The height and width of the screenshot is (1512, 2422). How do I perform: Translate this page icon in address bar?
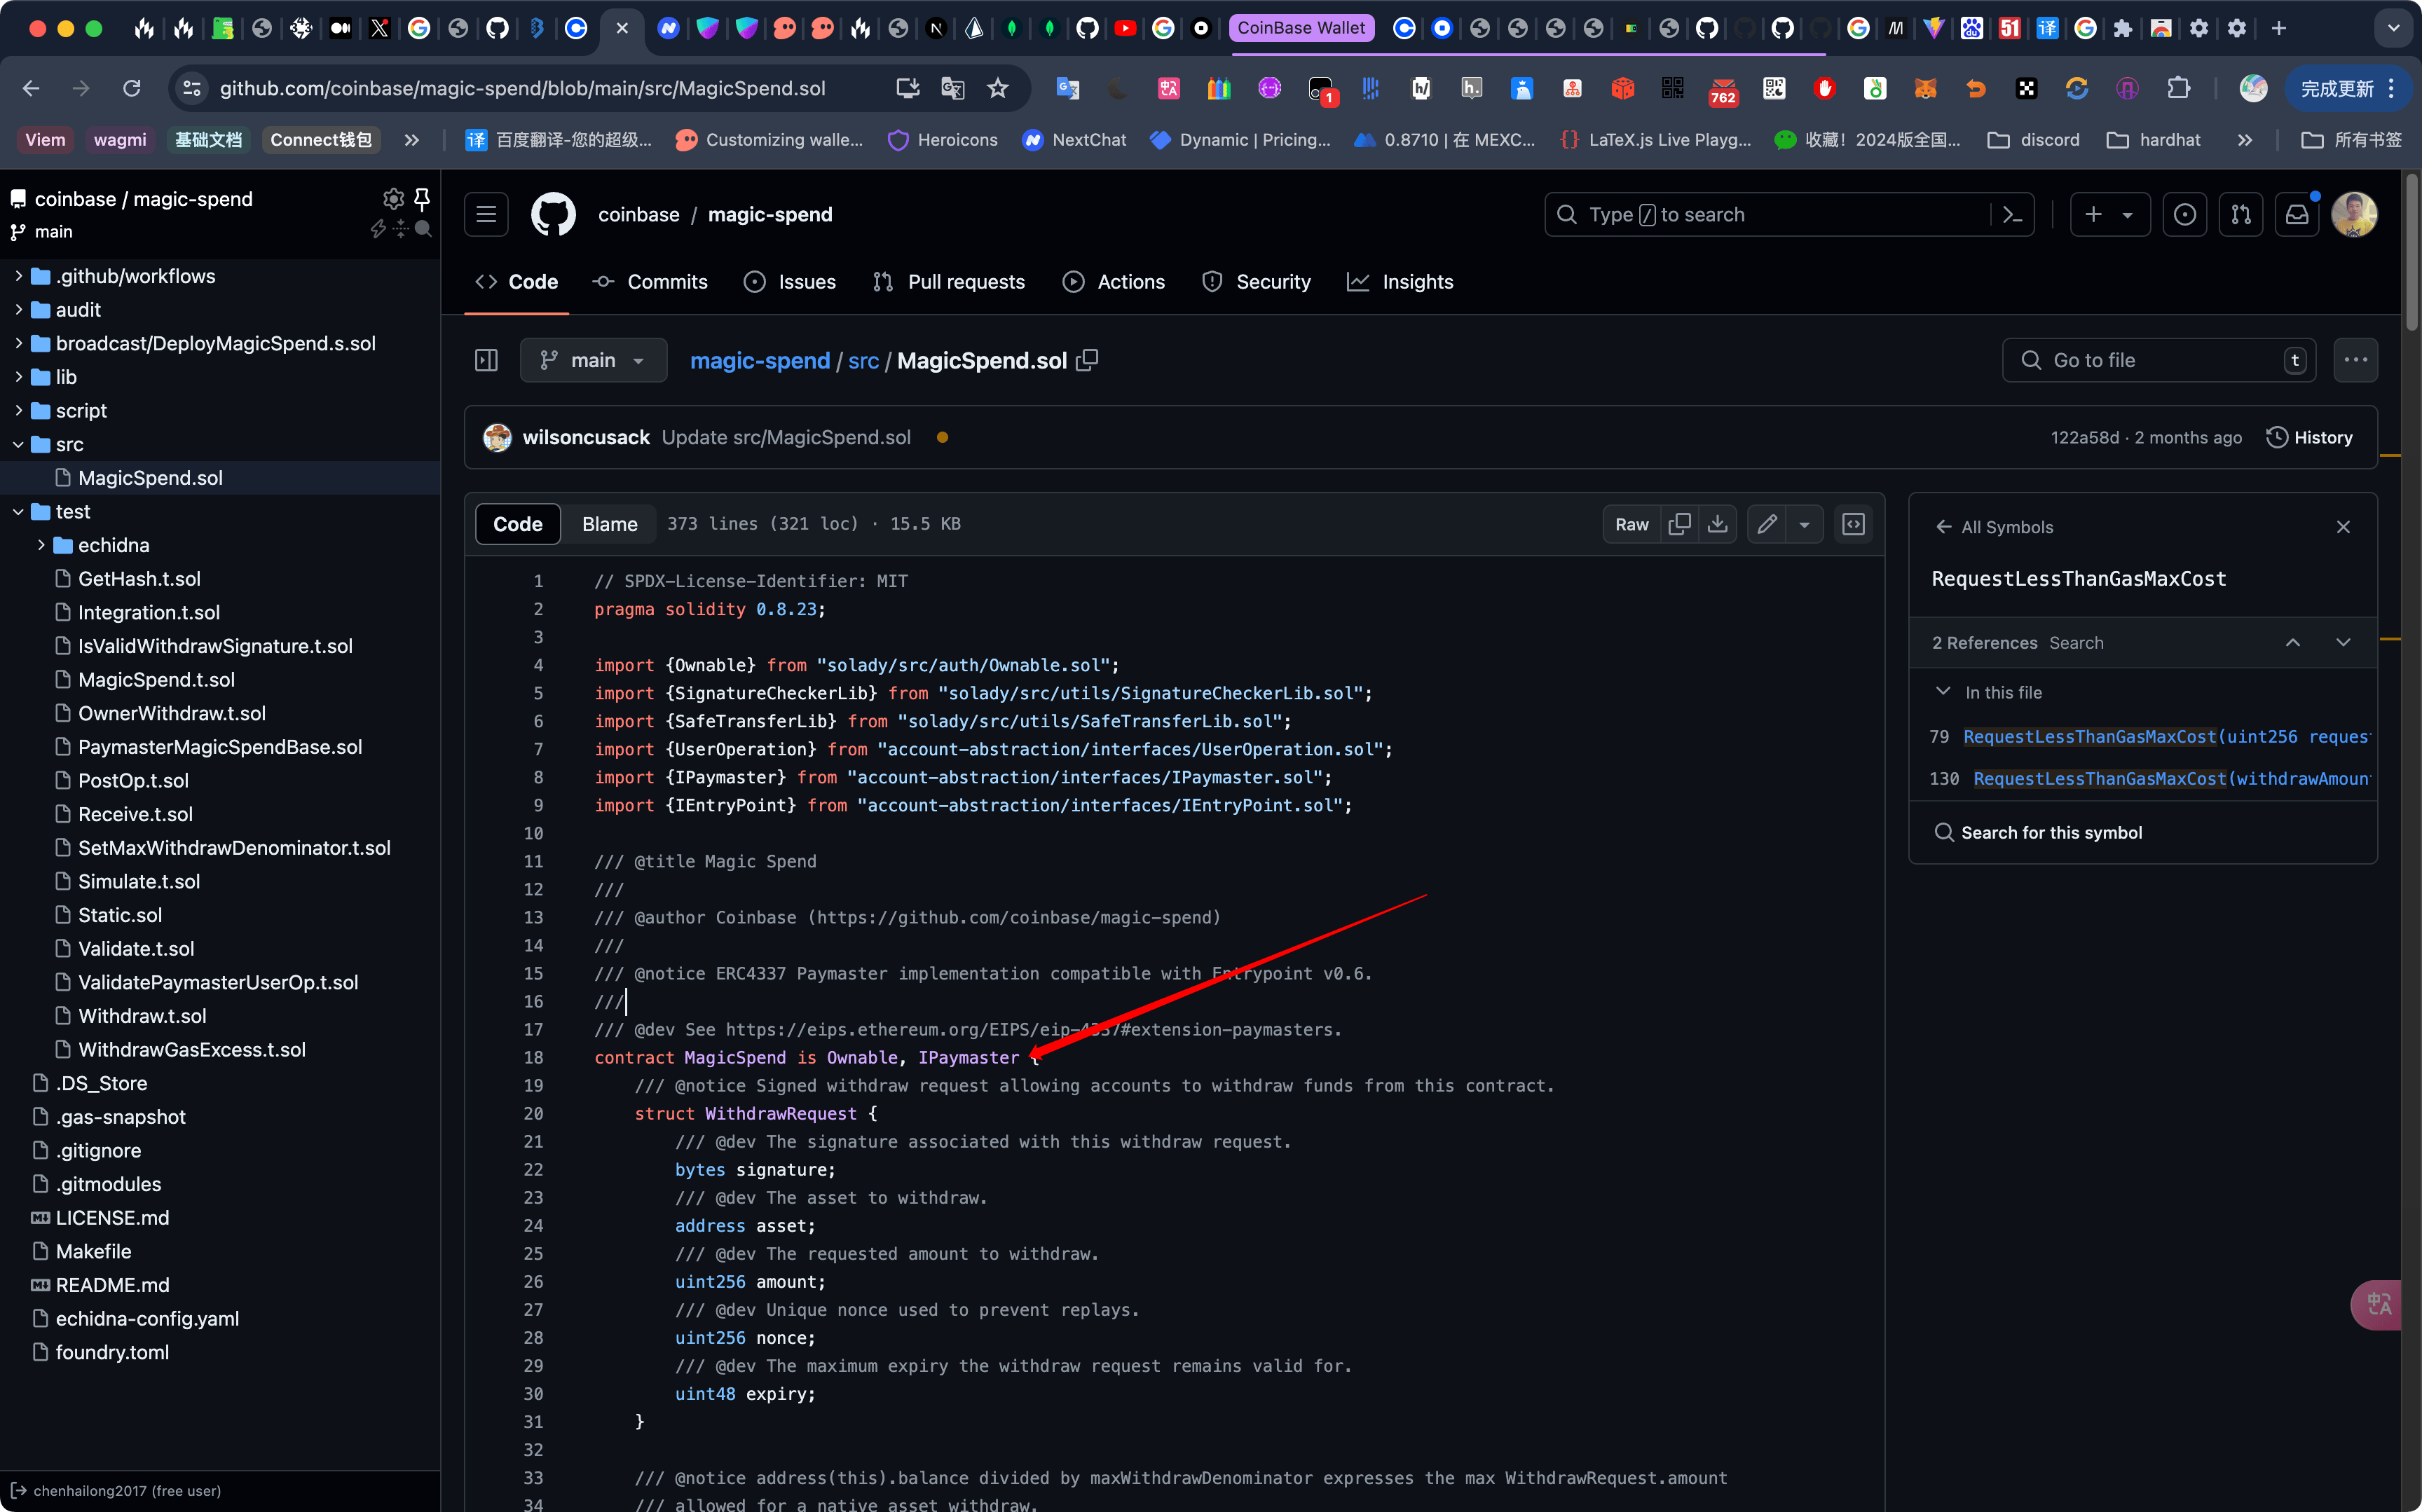[952, 88]
